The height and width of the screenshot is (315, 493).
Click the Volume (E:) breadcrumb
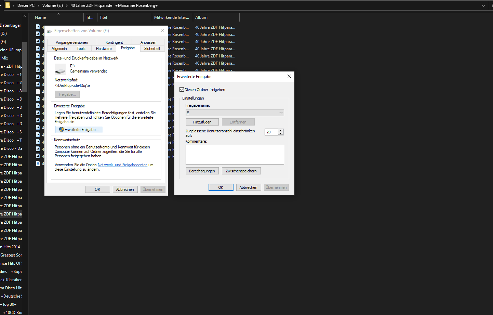[53, 5]
